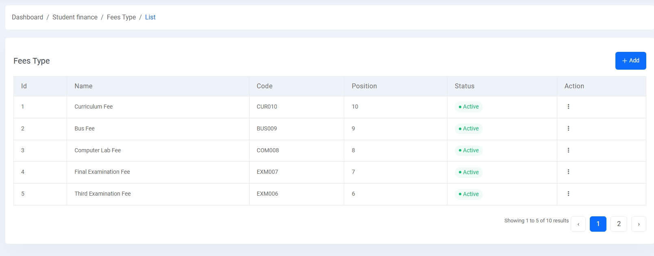Click the Position column header
Viewport: 654px width, 256px height.
(364, 86)
